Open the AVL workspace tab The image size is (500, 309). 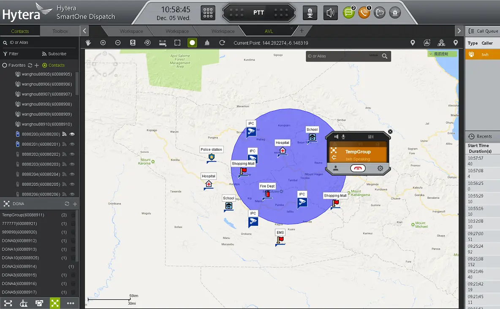click(269, 31)
